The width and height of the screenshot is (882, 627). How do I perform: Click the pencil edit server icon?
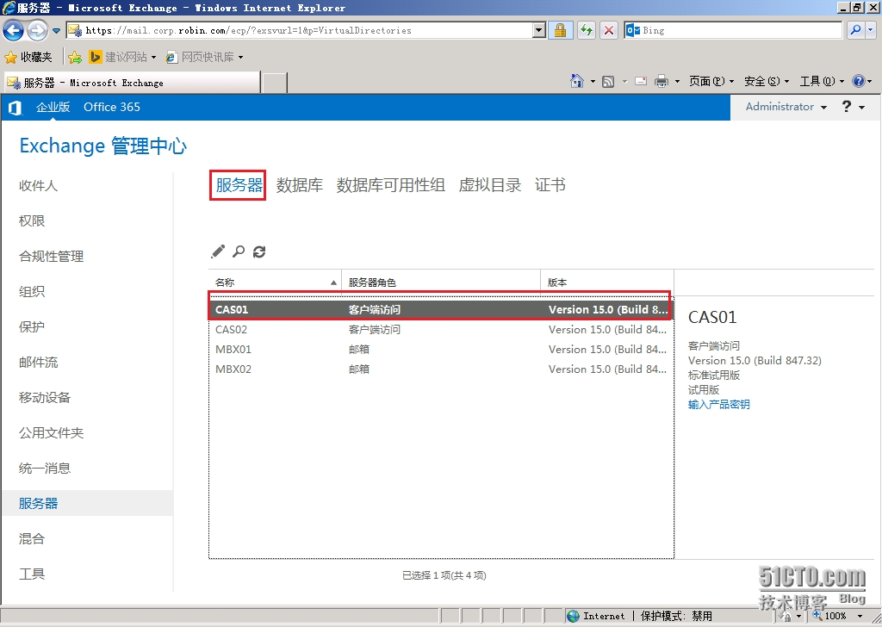(218, 251)
